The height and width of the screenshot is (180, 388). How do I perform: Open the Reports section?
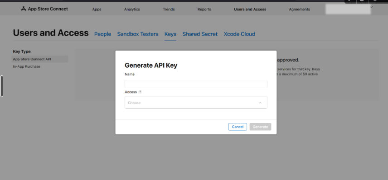coord(204,9)
